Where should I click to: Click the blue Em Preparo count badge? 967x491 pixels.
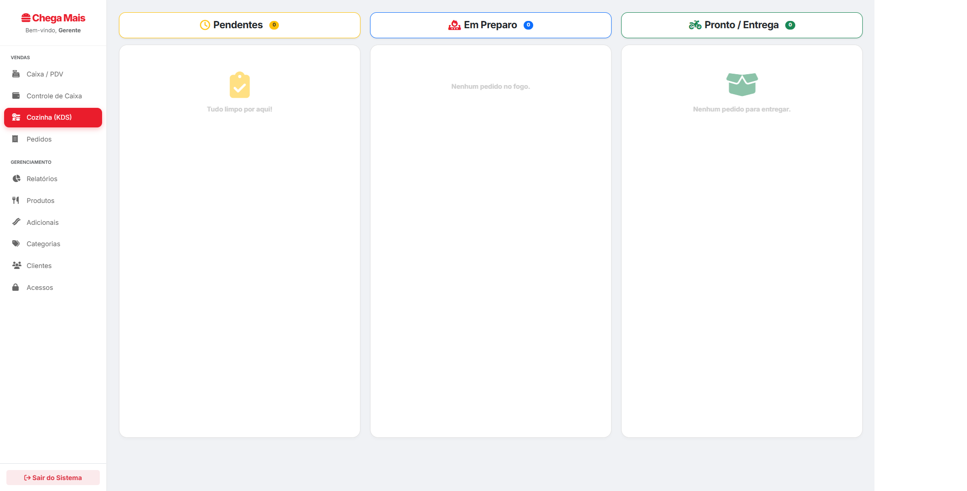528,25
